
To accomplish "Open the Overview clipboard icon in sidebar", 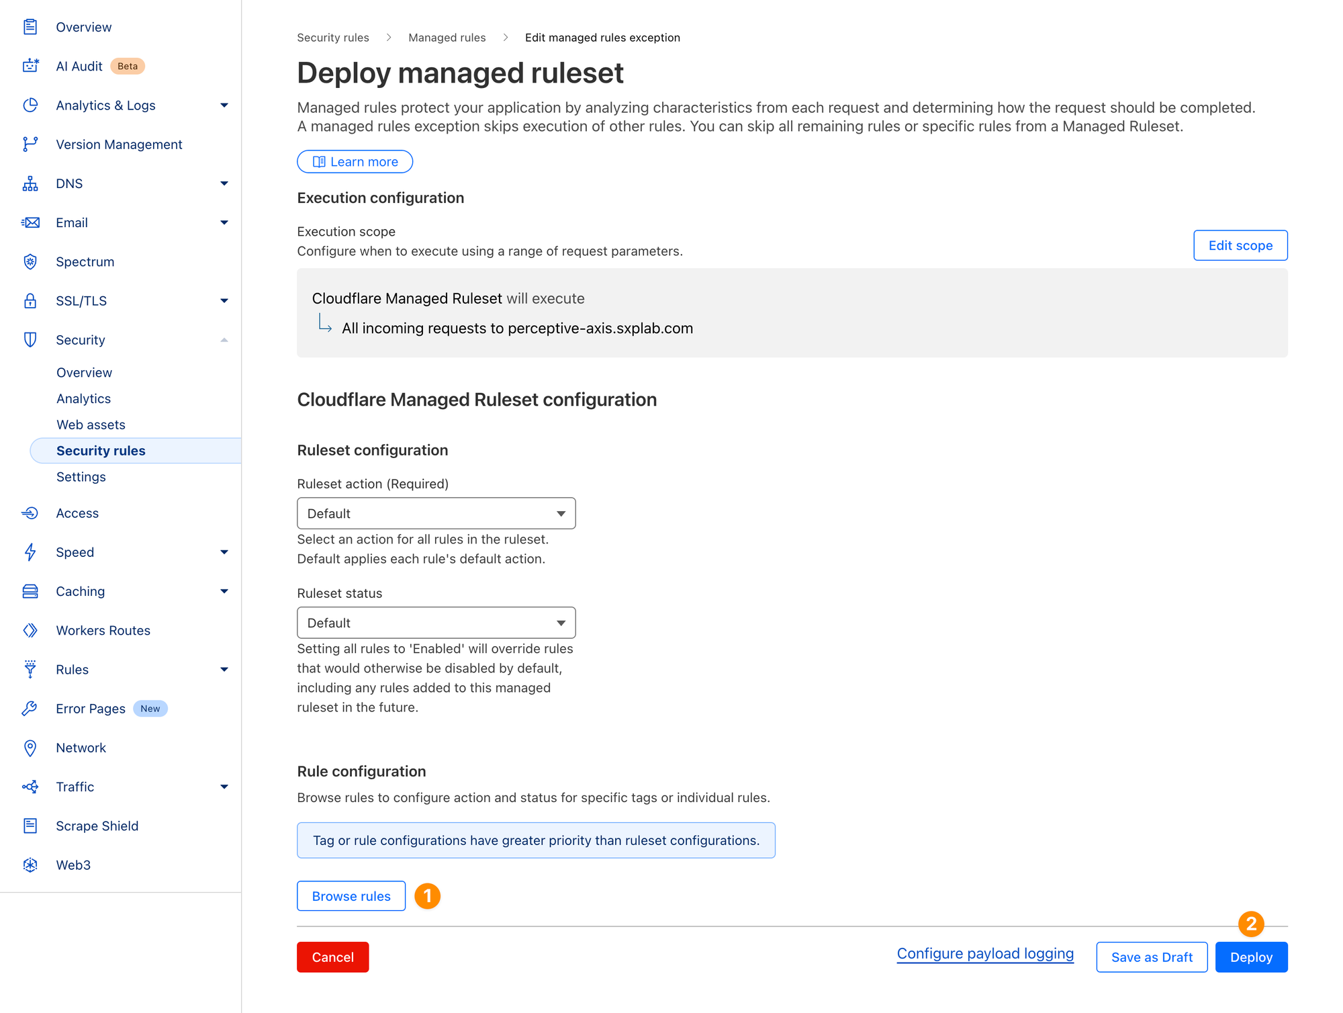I will pos(30,27).
